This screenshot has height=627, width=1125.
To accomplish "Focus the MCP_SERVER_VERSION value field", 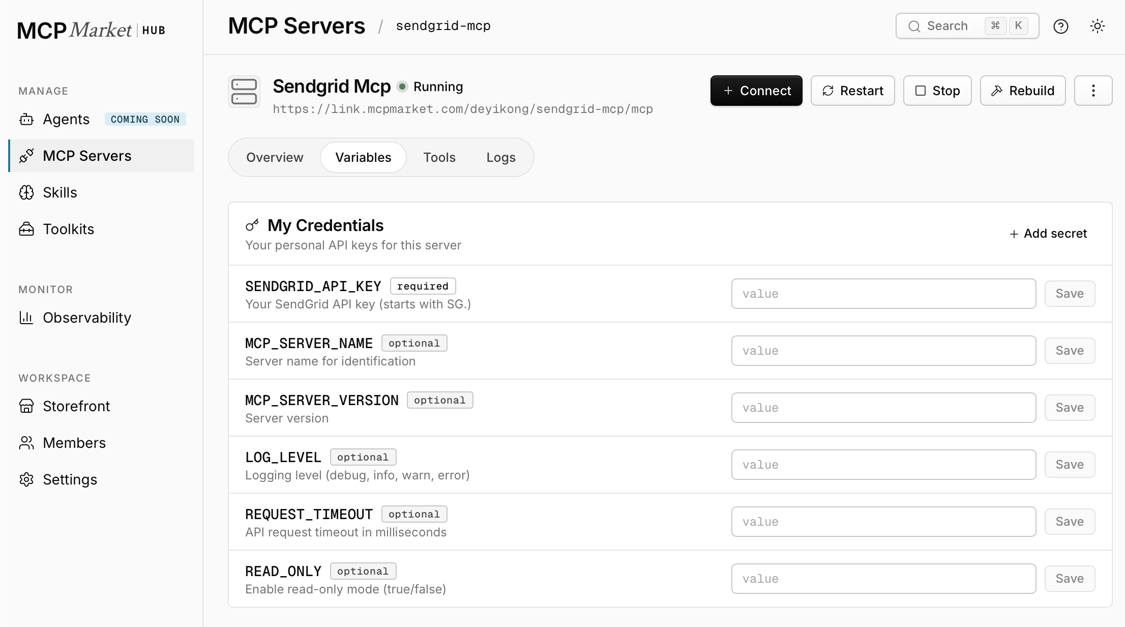I will (883, 408).
